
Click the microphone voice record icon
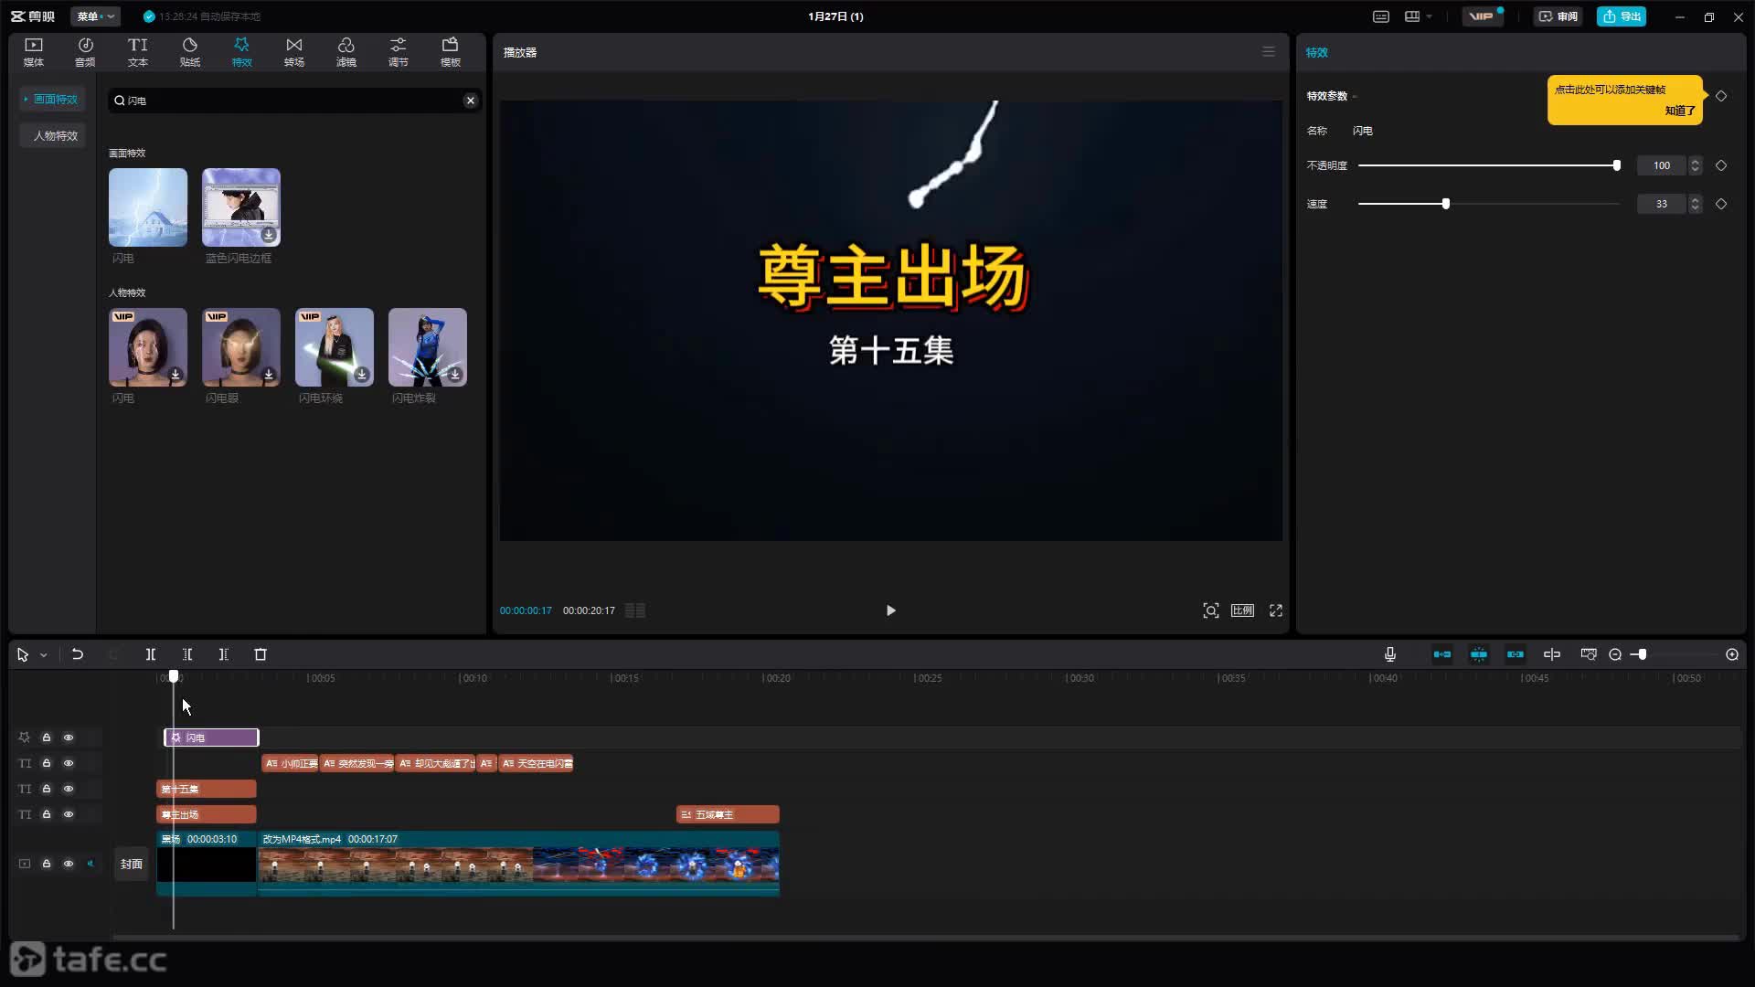(x=1389, y=654)
